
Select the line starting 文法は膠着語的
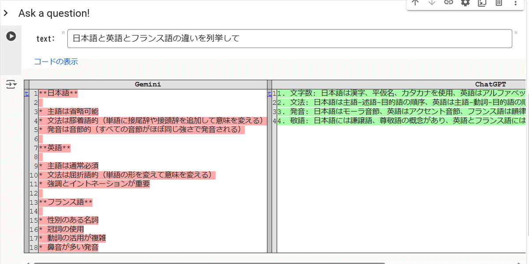153,121
